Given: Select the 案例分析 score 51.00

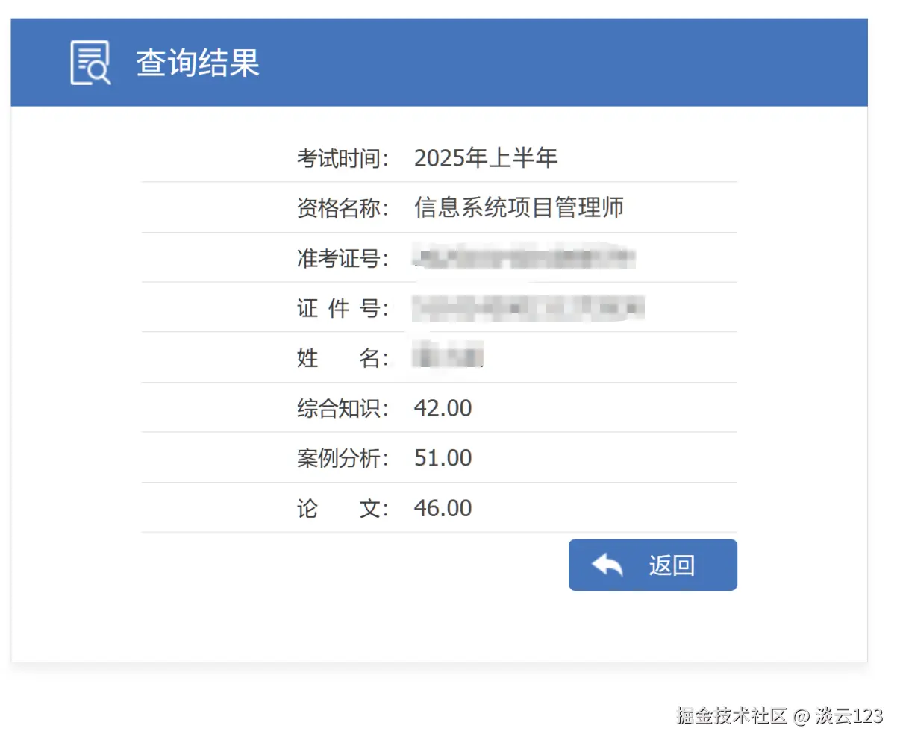Looking at the screenshot, I should tap(443, 457).
